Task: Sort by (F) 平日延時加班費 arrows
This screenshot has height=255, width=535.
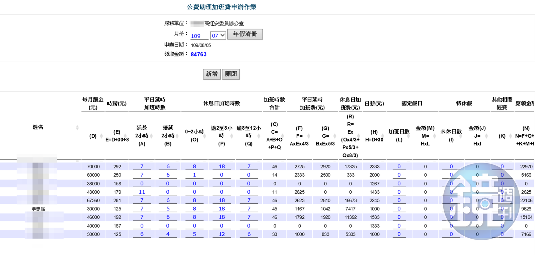Action: pos(309,136)
